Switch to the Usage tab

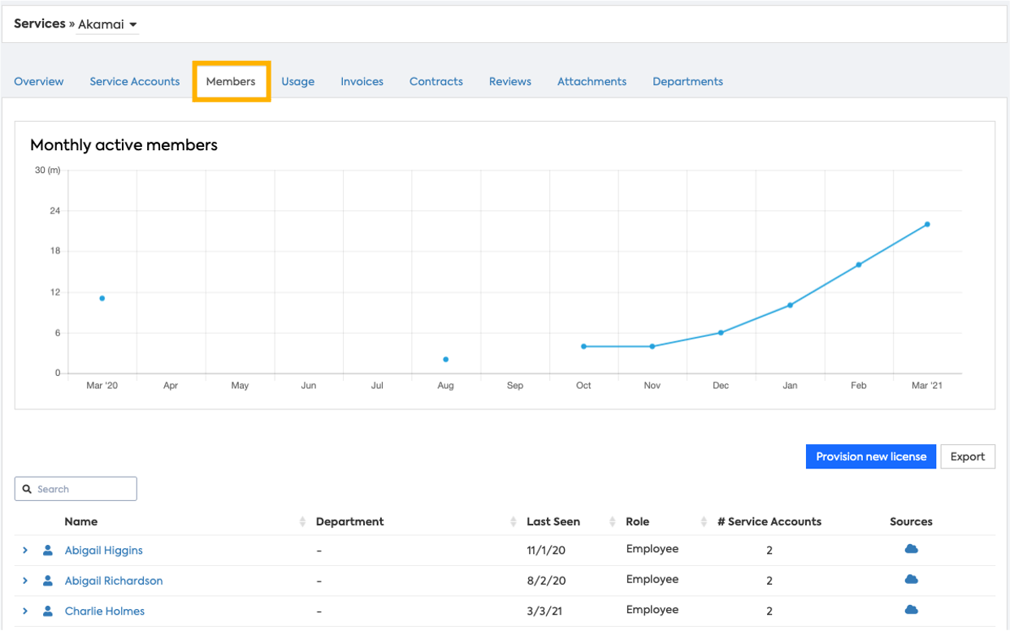click(x=297, y=81)
